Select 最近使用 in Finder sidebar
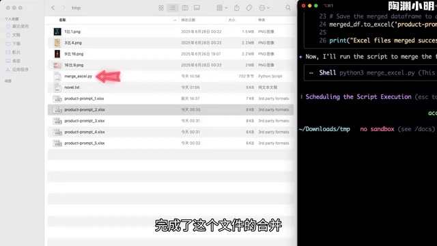This screenshot has width=437, height=246. pyautogui.click(x=17, y=26)
